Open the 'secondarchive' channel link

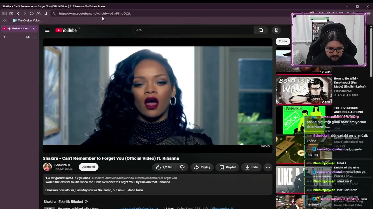[x=343, y=91]
